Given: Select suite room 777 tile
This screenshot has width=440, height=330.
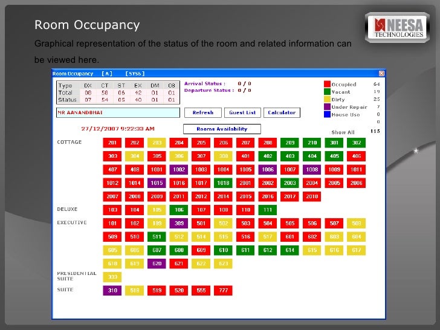Looking at the screenshot, I should click(x=223, y=290).
